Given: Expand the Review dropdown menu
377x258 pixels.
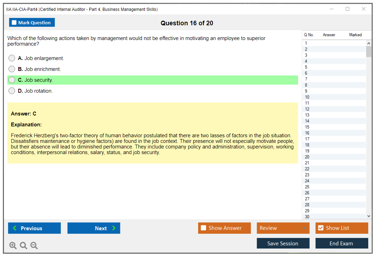Looking at the screenshot, I should [304, 228].
